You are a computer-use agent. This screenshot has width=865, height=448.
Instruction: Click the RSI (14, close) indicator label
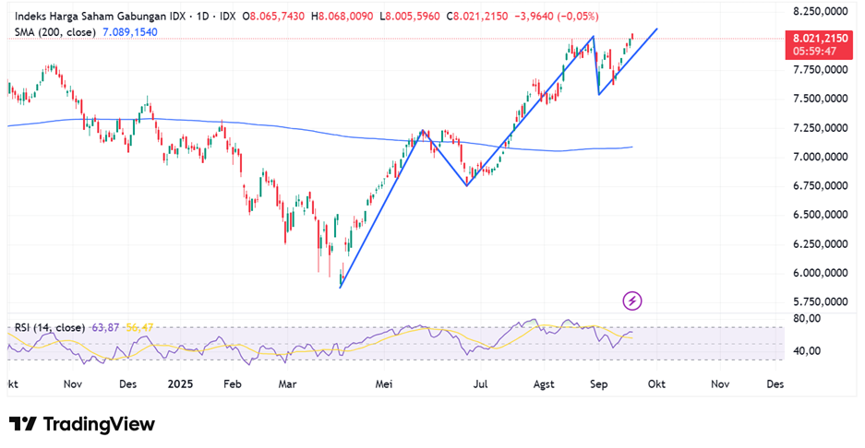tap(50, 327)
